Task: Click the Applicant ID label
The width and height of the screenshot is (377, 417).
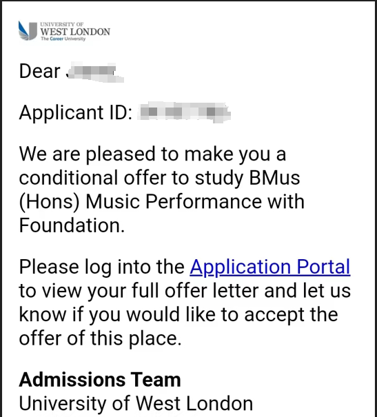Action: point(76,112)
